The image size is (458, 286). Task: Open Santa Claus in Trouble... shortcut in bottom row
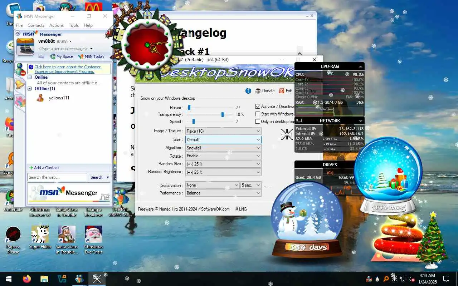click(x=67, y=240)
